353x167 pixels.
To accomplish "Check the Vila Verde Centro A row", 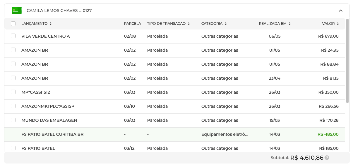I will point(13,36).
